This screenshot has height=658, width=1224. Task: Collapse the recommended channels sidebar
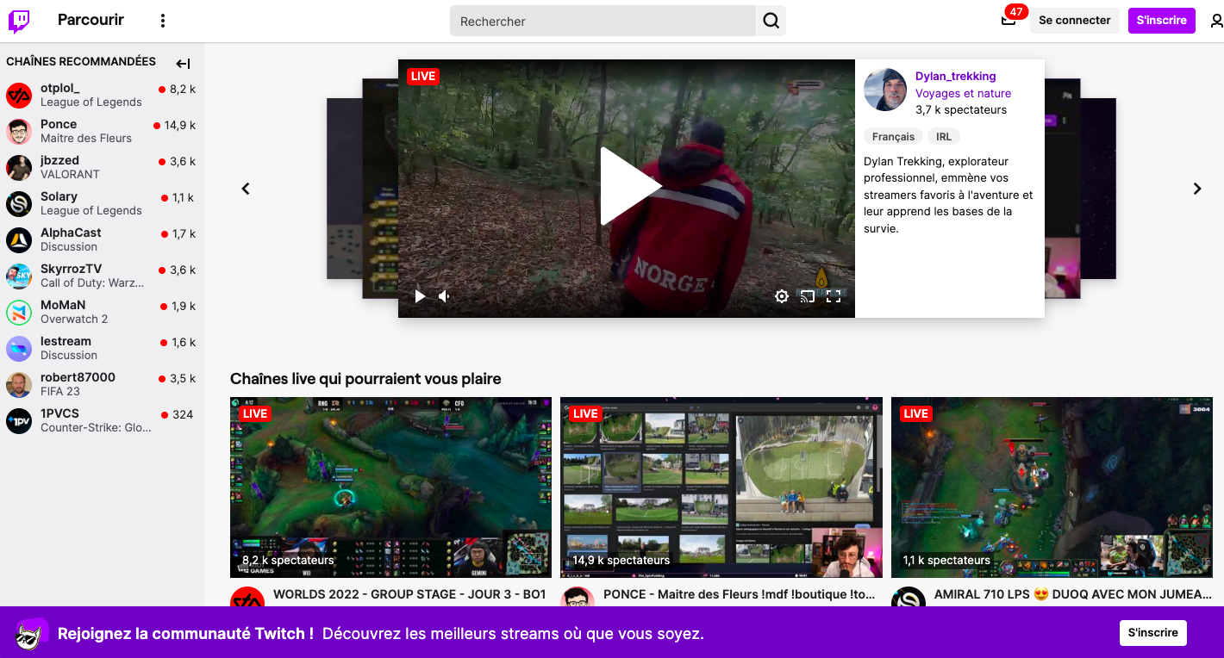tap(183, 63)
